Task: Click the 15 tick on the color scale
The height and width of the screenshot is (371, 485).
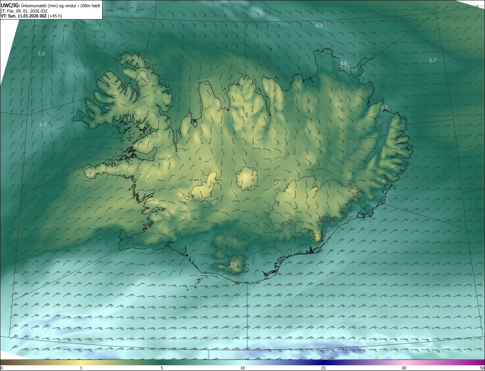Action: pyautogui.click(x=323, y=368)
